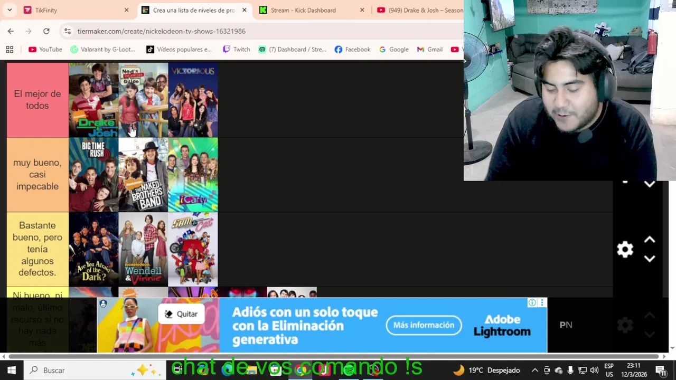
Task: Open the tab search dropdown arrow
Action: 10,10
